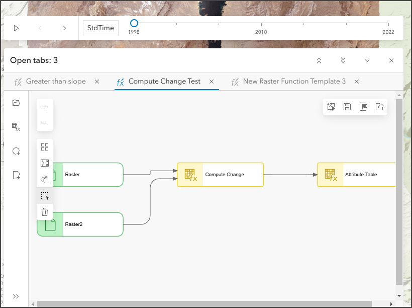Collapse the panel with the down chevron
The height and width of the screenshot is (308, 412).
pyautogui.click(x=367, y=60)
